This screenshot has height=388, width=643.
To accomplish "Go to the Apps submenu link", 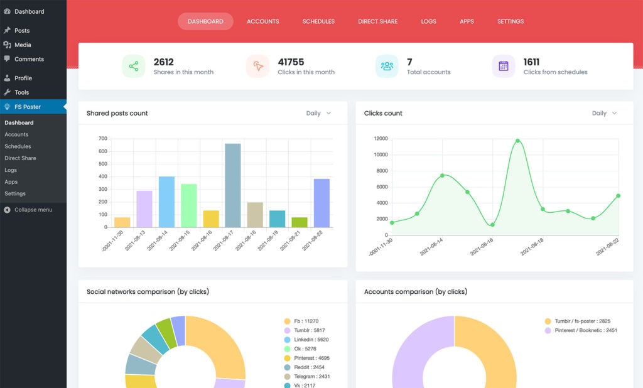I will coord(11,182).
